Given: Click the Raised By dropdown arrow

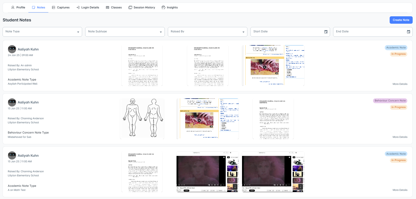Looking at the screenshot, I should coord(243,32).
